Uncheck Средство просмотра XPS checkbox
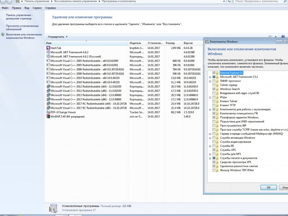Viewport: 288px width, 216px height. click(x=214, y=162)
